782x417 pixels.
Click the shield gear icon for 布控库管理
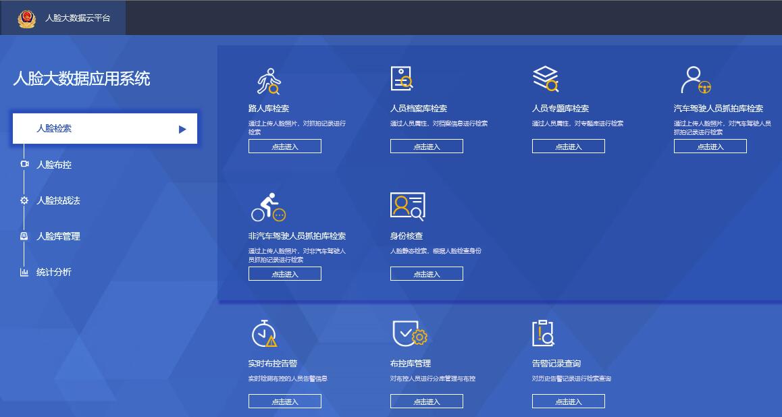tap(409, 333)
